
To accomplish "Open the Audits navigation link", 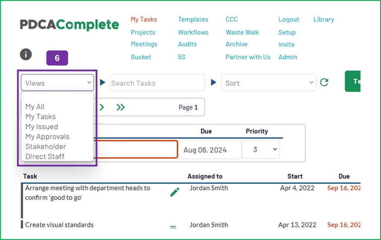I will [x=187, y=44].
